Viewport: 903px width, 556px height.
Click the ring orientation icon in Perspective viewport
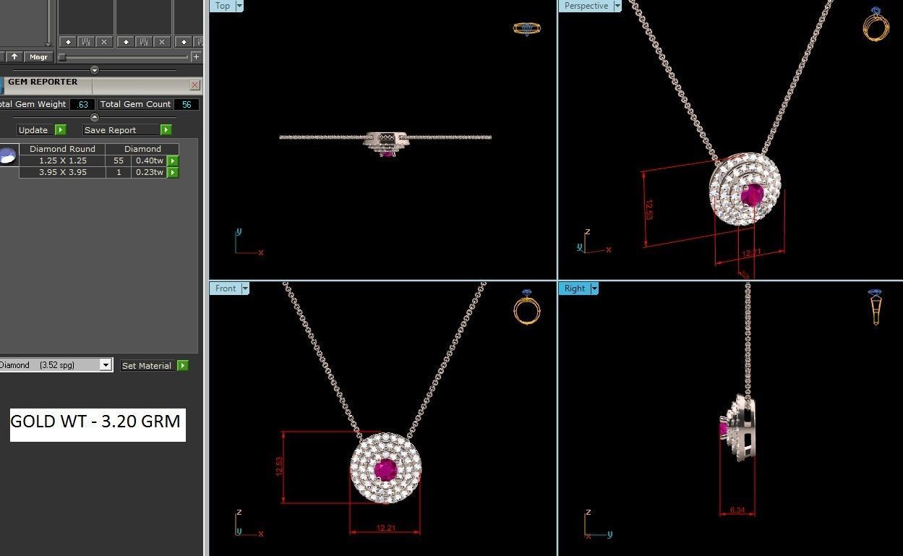876,24
